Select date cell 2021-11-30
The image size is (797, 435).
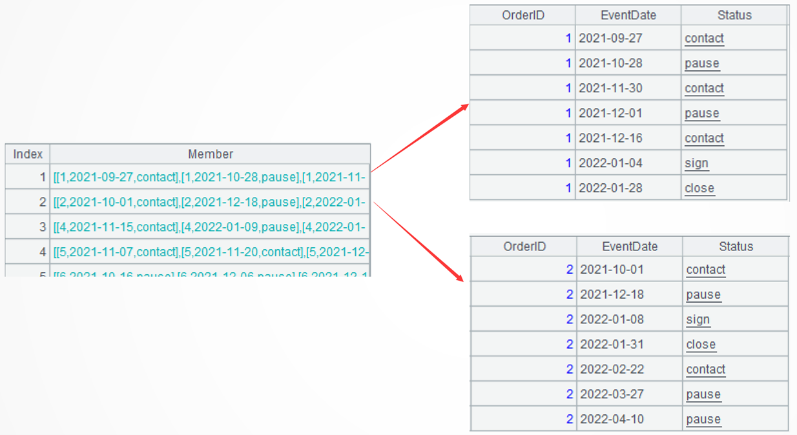click(x=628, y=88)
